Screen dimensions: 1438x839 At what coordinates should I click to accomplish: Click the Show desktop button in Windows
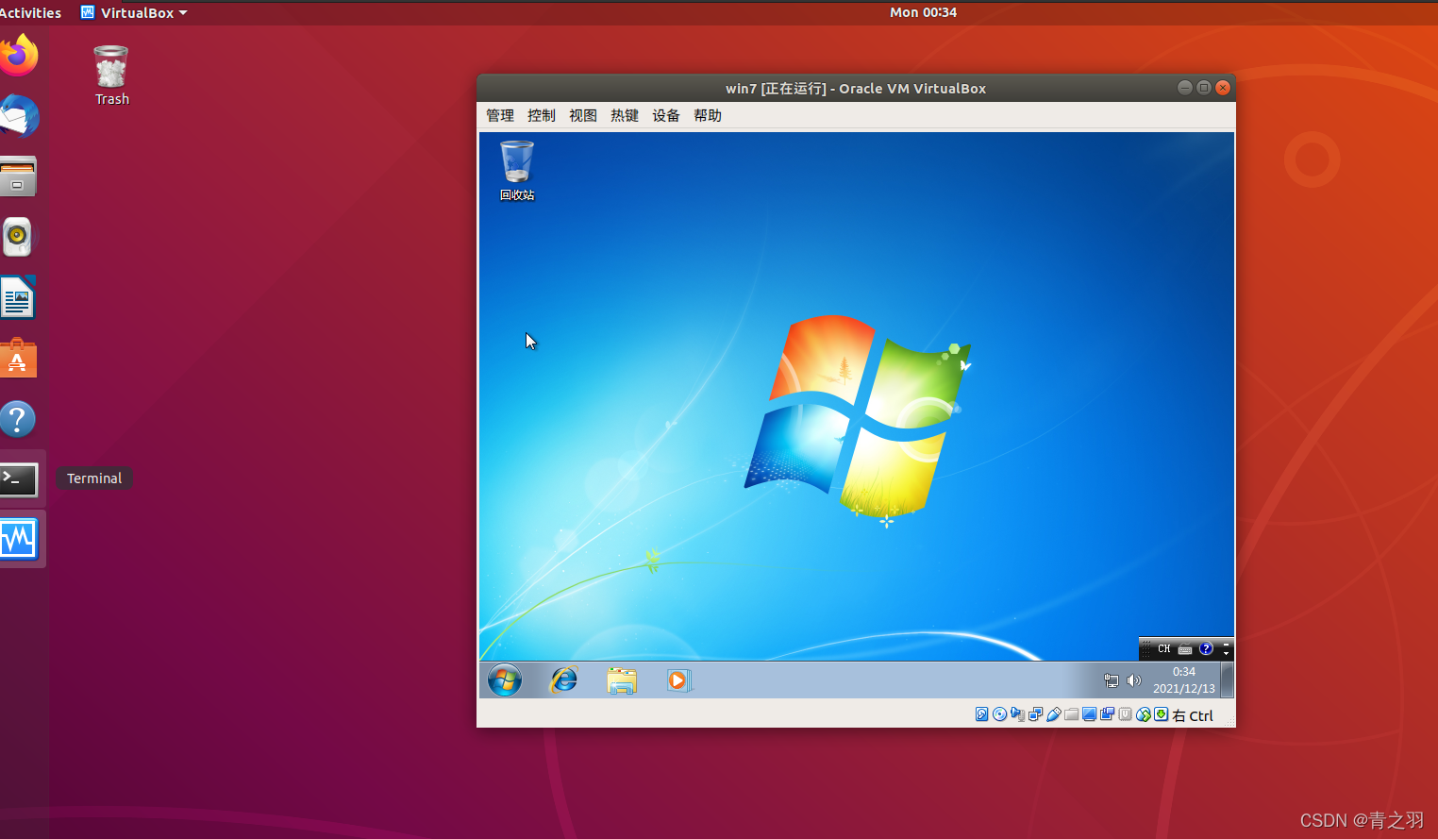click(x=1228, y=680)
